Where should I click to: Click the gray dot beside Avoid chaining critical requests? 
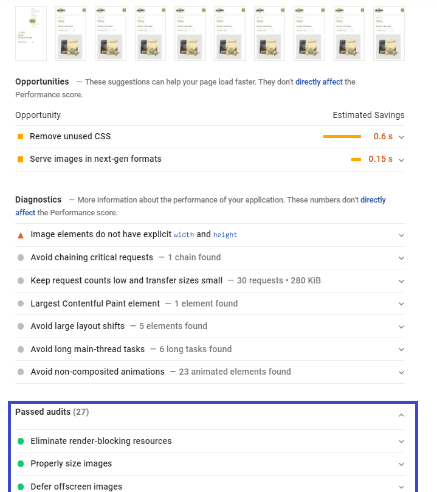pos(21,258)
